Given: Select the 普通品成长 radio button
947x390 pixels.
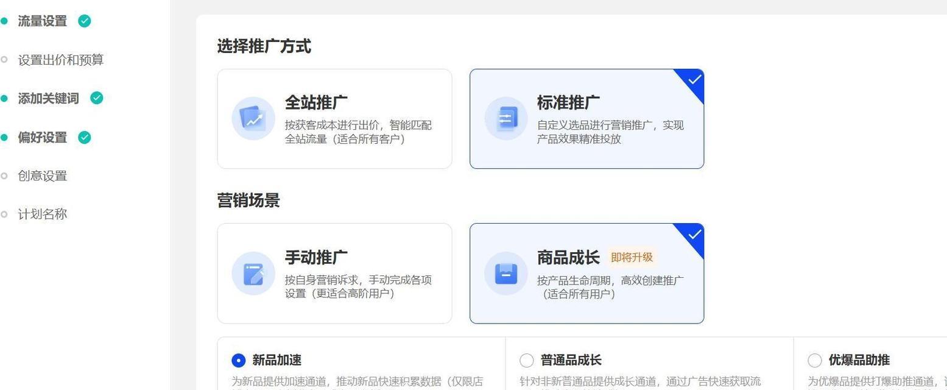Looking at the screenshot, I should click(x=526, y=361).
